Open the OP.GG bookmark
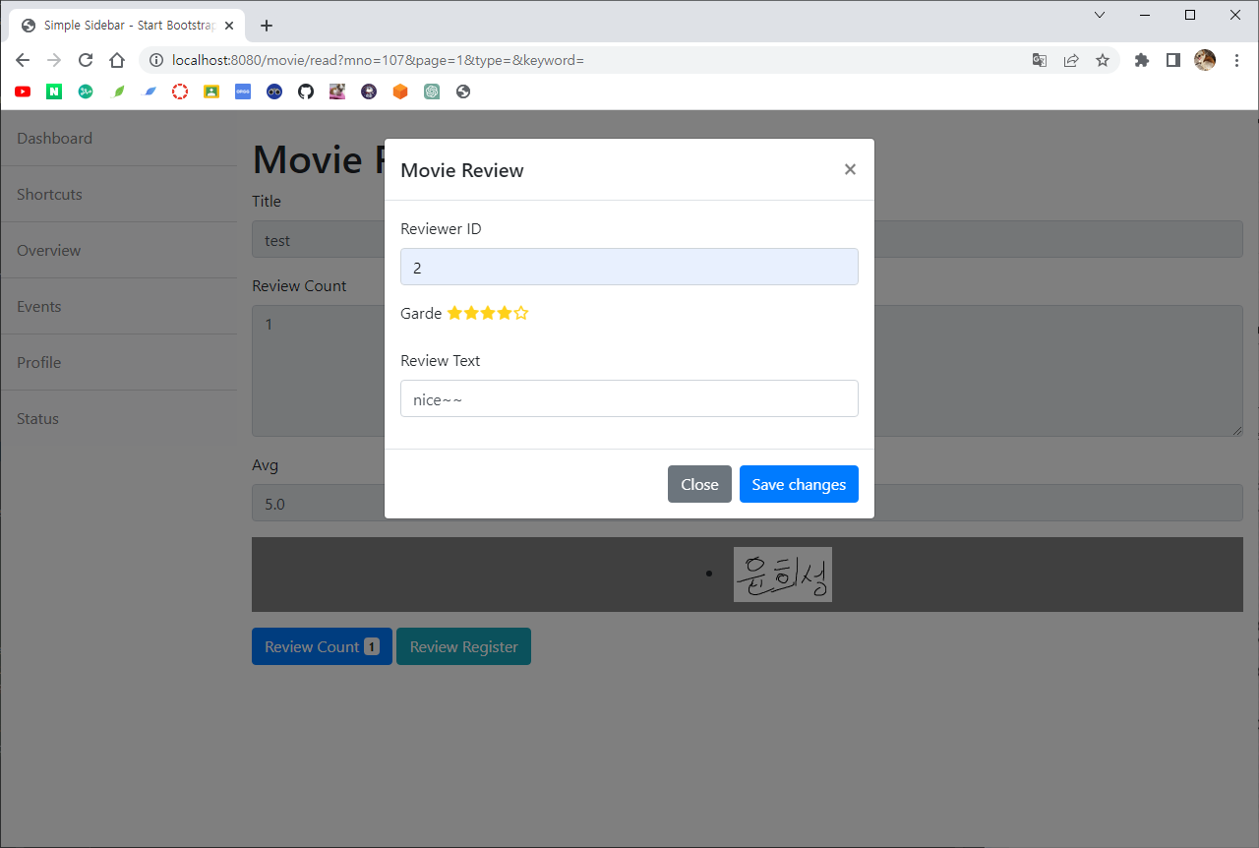This screenshot has width=1259, height=848. tap(243, 91)
